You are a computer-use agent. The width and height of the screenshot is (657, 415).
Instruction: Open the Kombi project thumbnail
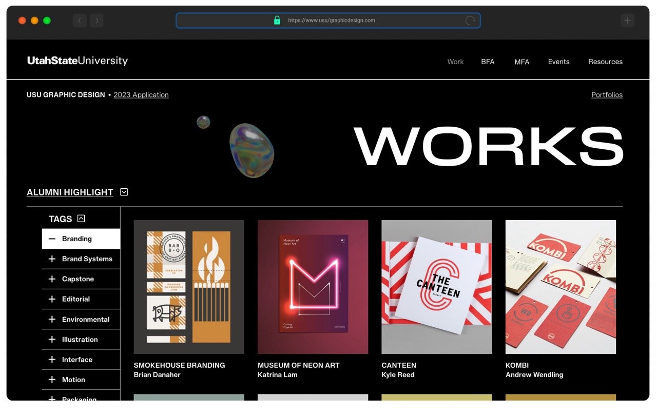(x=561, y=287)
